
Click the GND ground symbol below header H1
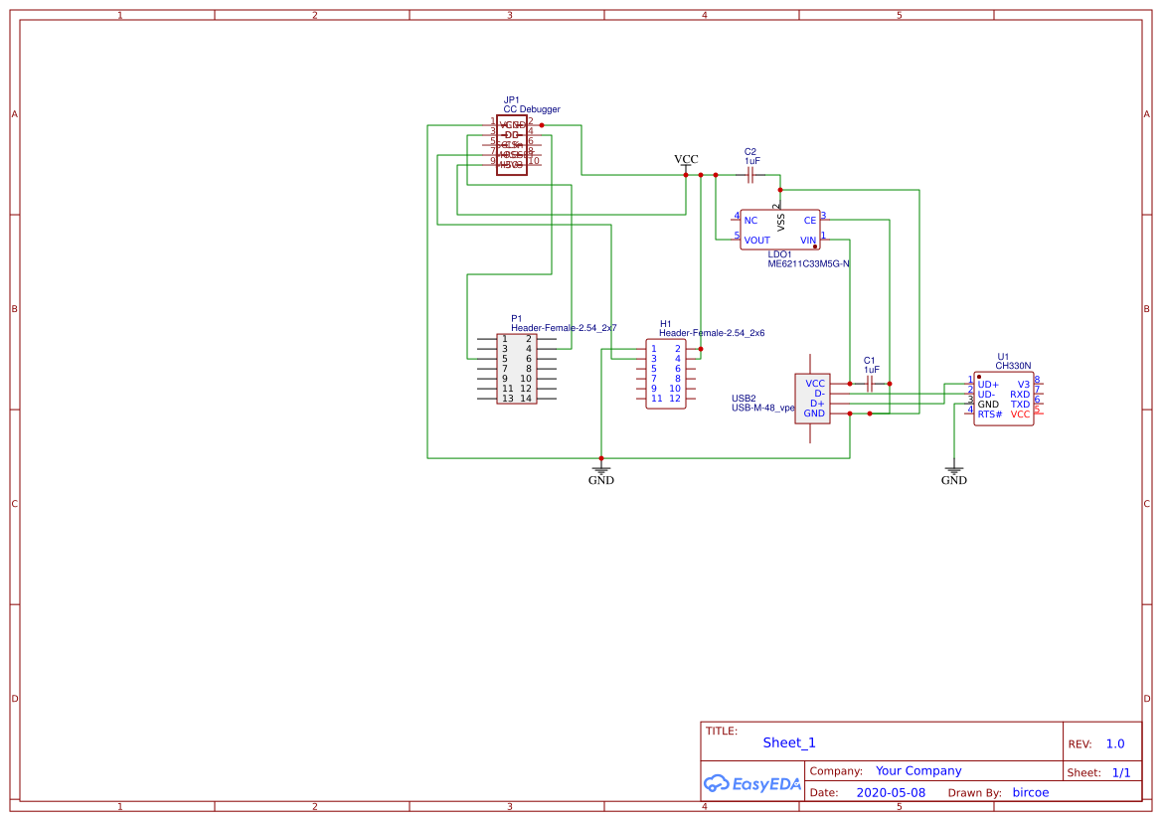[x=600, y=465]
